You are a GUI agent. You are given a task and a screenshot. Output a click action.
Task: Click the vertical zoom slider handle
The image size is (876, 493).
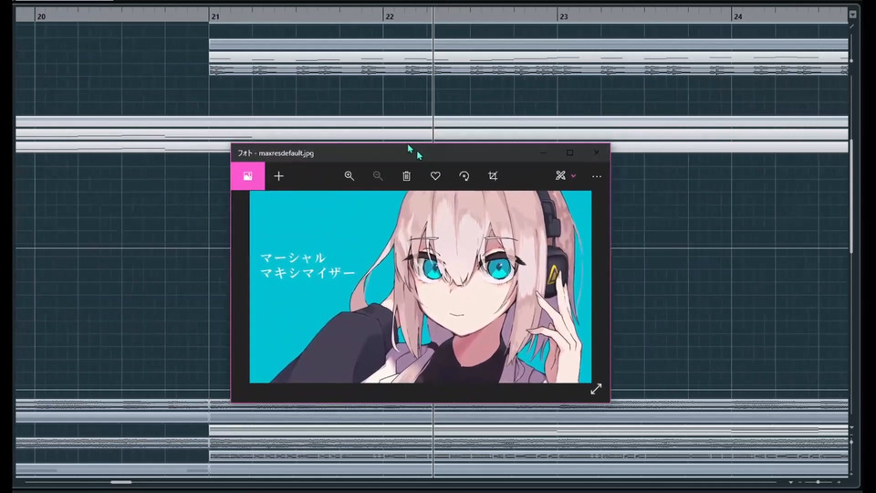[x=851, y=442]
